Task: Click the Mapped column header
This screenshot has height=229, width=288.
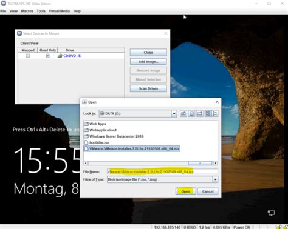Action: (x=28, y=50)
